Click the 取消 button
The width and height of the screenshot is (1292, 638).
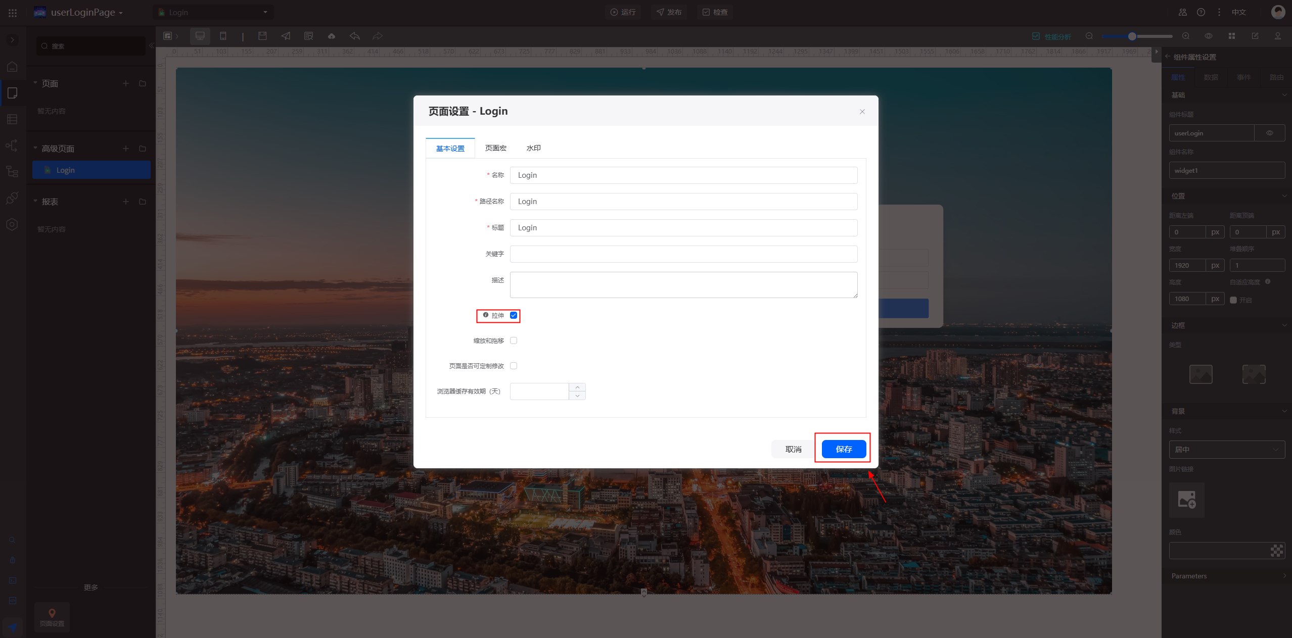(793, 449)
